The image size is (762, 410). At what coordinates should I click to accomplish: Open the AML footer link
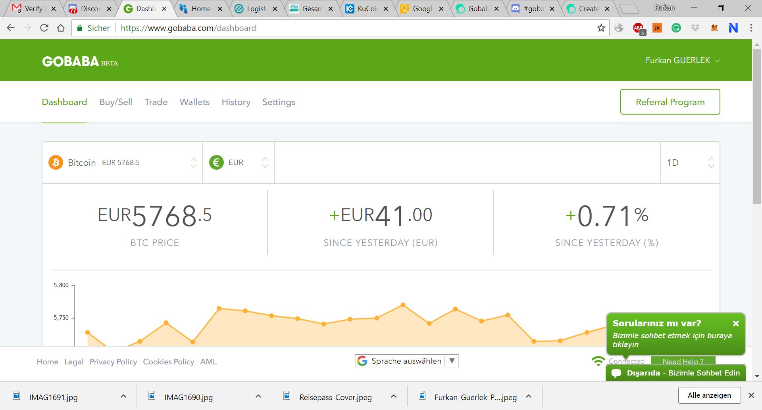tap(208, 362)
